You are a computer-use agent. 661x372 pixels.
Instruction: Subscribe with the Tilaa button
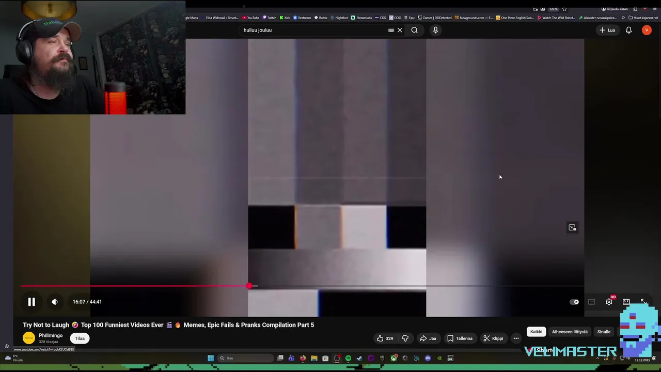click(80, 338)
